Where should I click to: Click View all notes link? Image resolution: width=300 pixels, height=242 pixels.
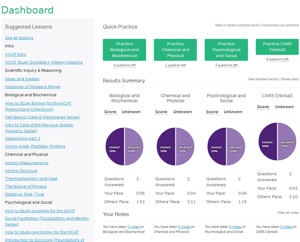(288, 213)
